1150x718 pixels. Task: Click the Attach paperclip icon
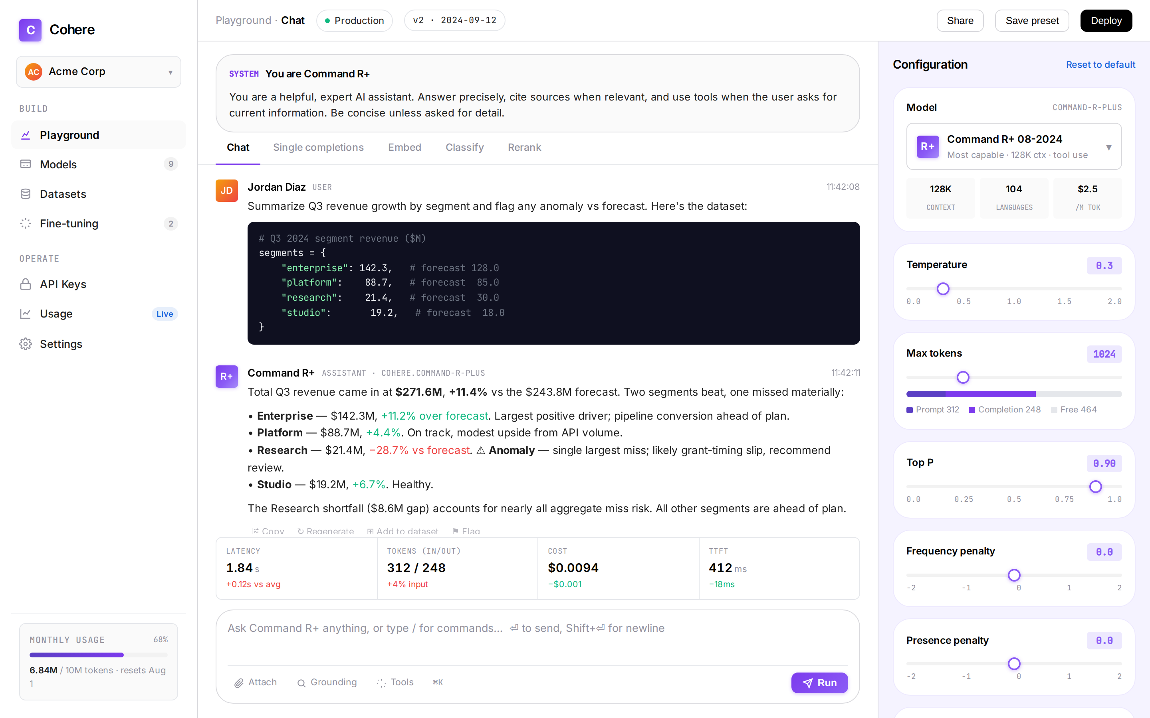pos(239,683)
